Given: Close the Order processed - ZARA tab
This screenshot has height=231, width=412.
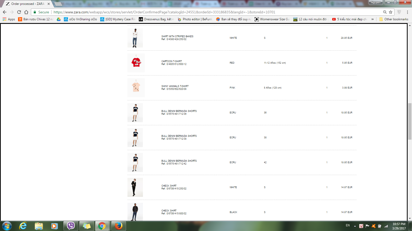Looking at the screenshot, I should [x=49, y=4].
